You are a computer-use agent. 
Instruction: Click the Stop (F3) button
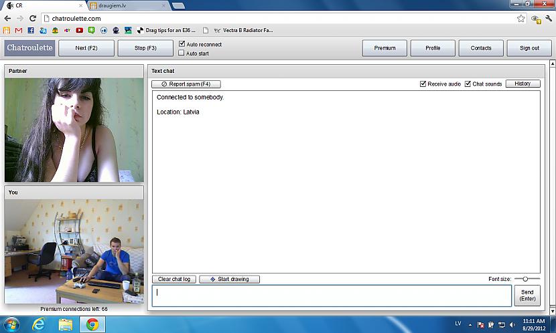[145, 47]
